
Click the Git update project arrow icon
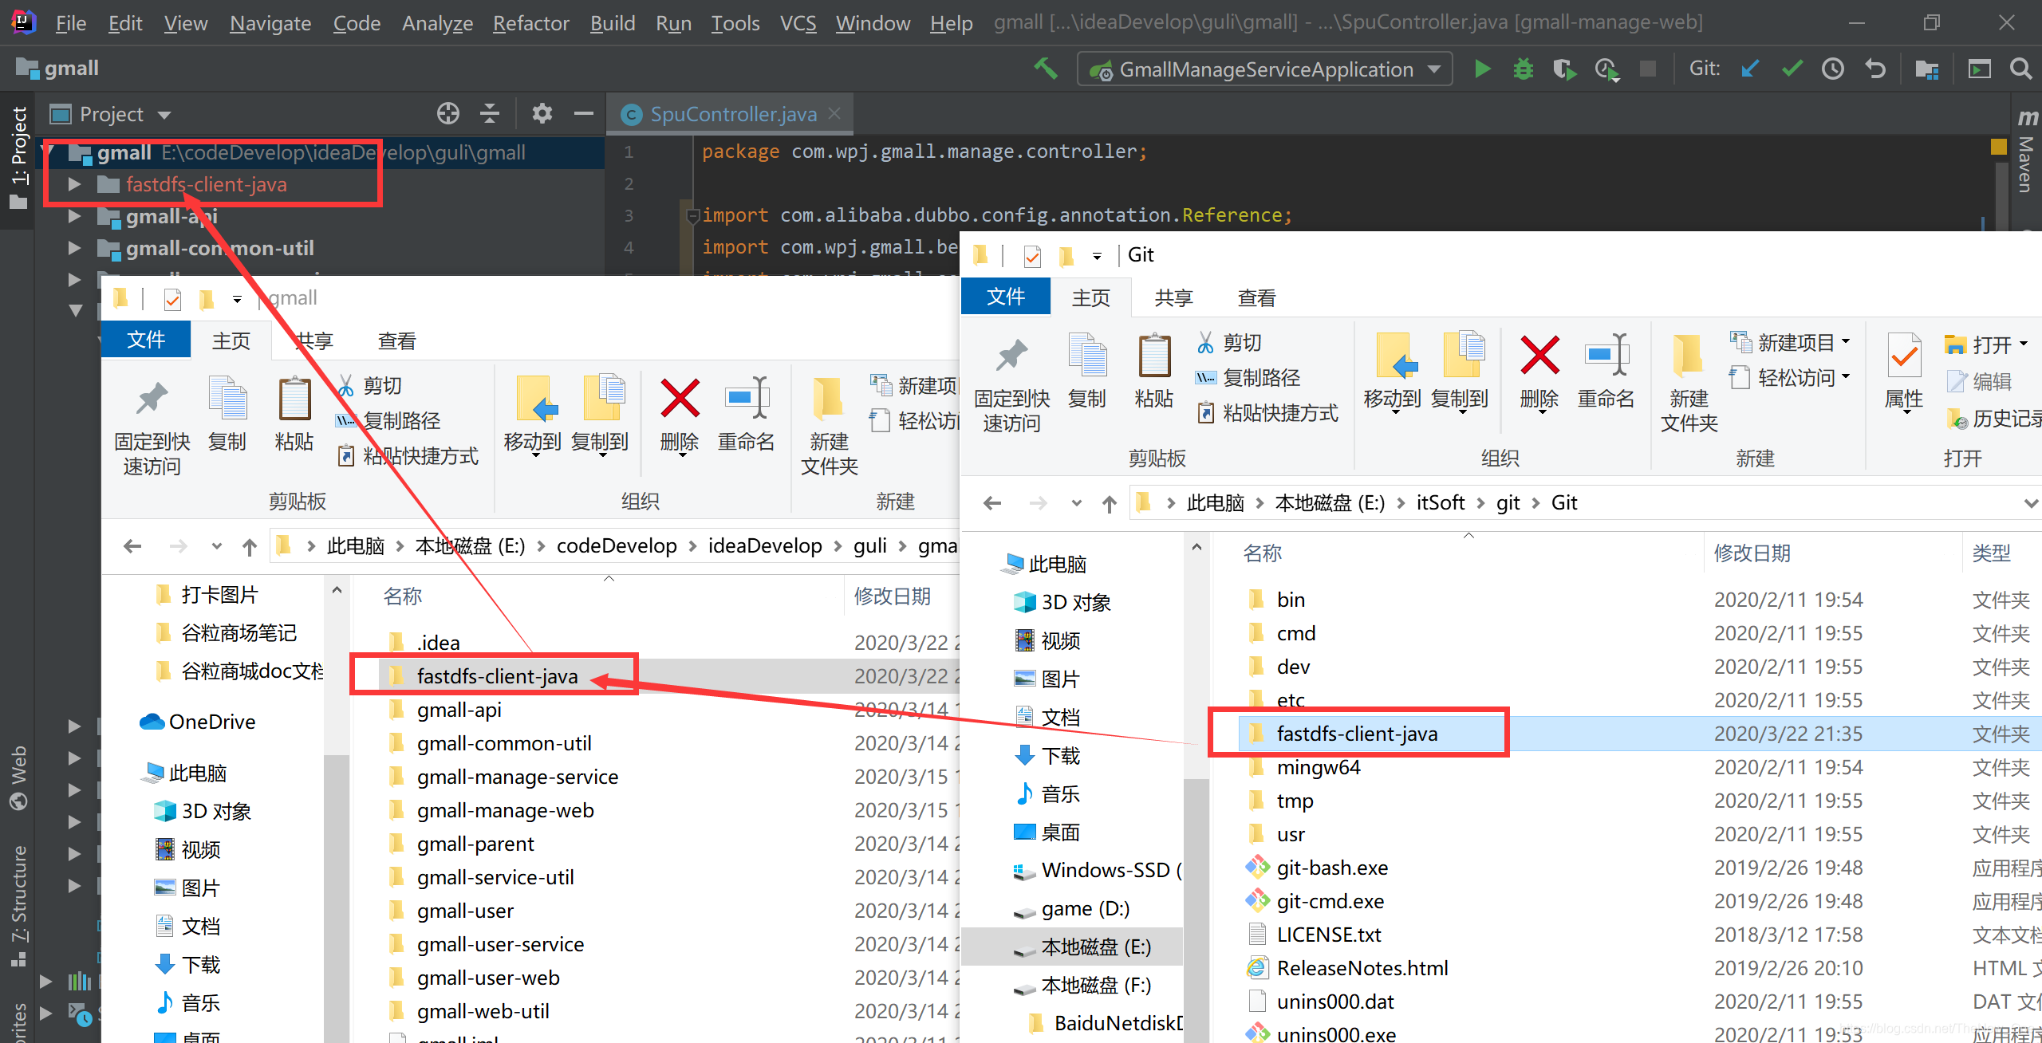[1750, 69]
